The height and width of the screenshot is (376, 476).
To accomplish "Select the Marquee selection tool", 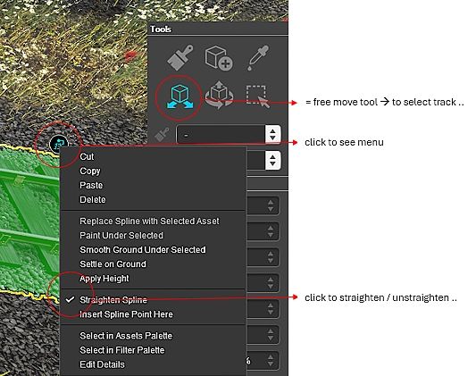I will [x=258, y=96].
